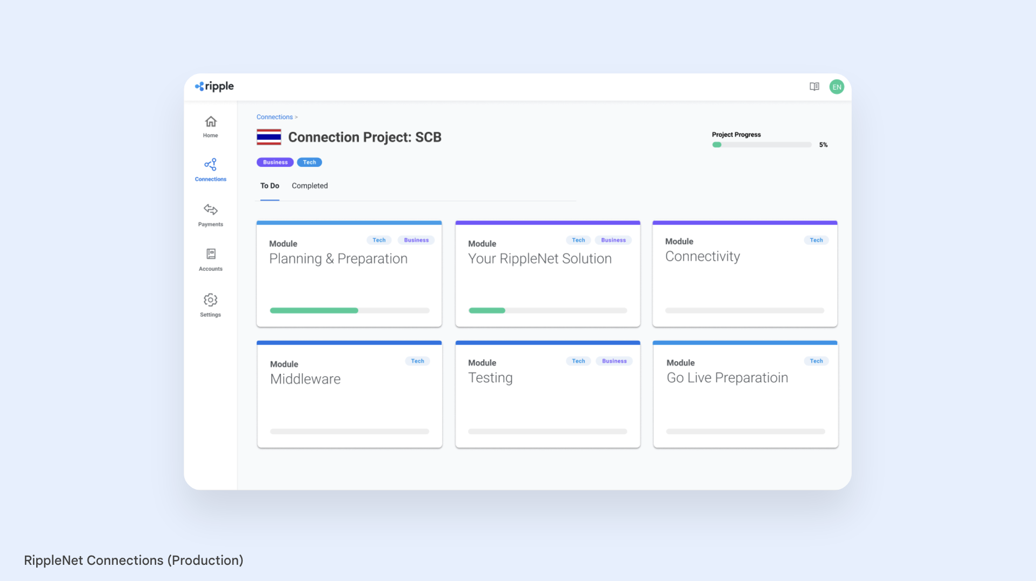Click Planning & Preparation progress bar
This screenshot has width=1036, height=581.
(350, 310)
